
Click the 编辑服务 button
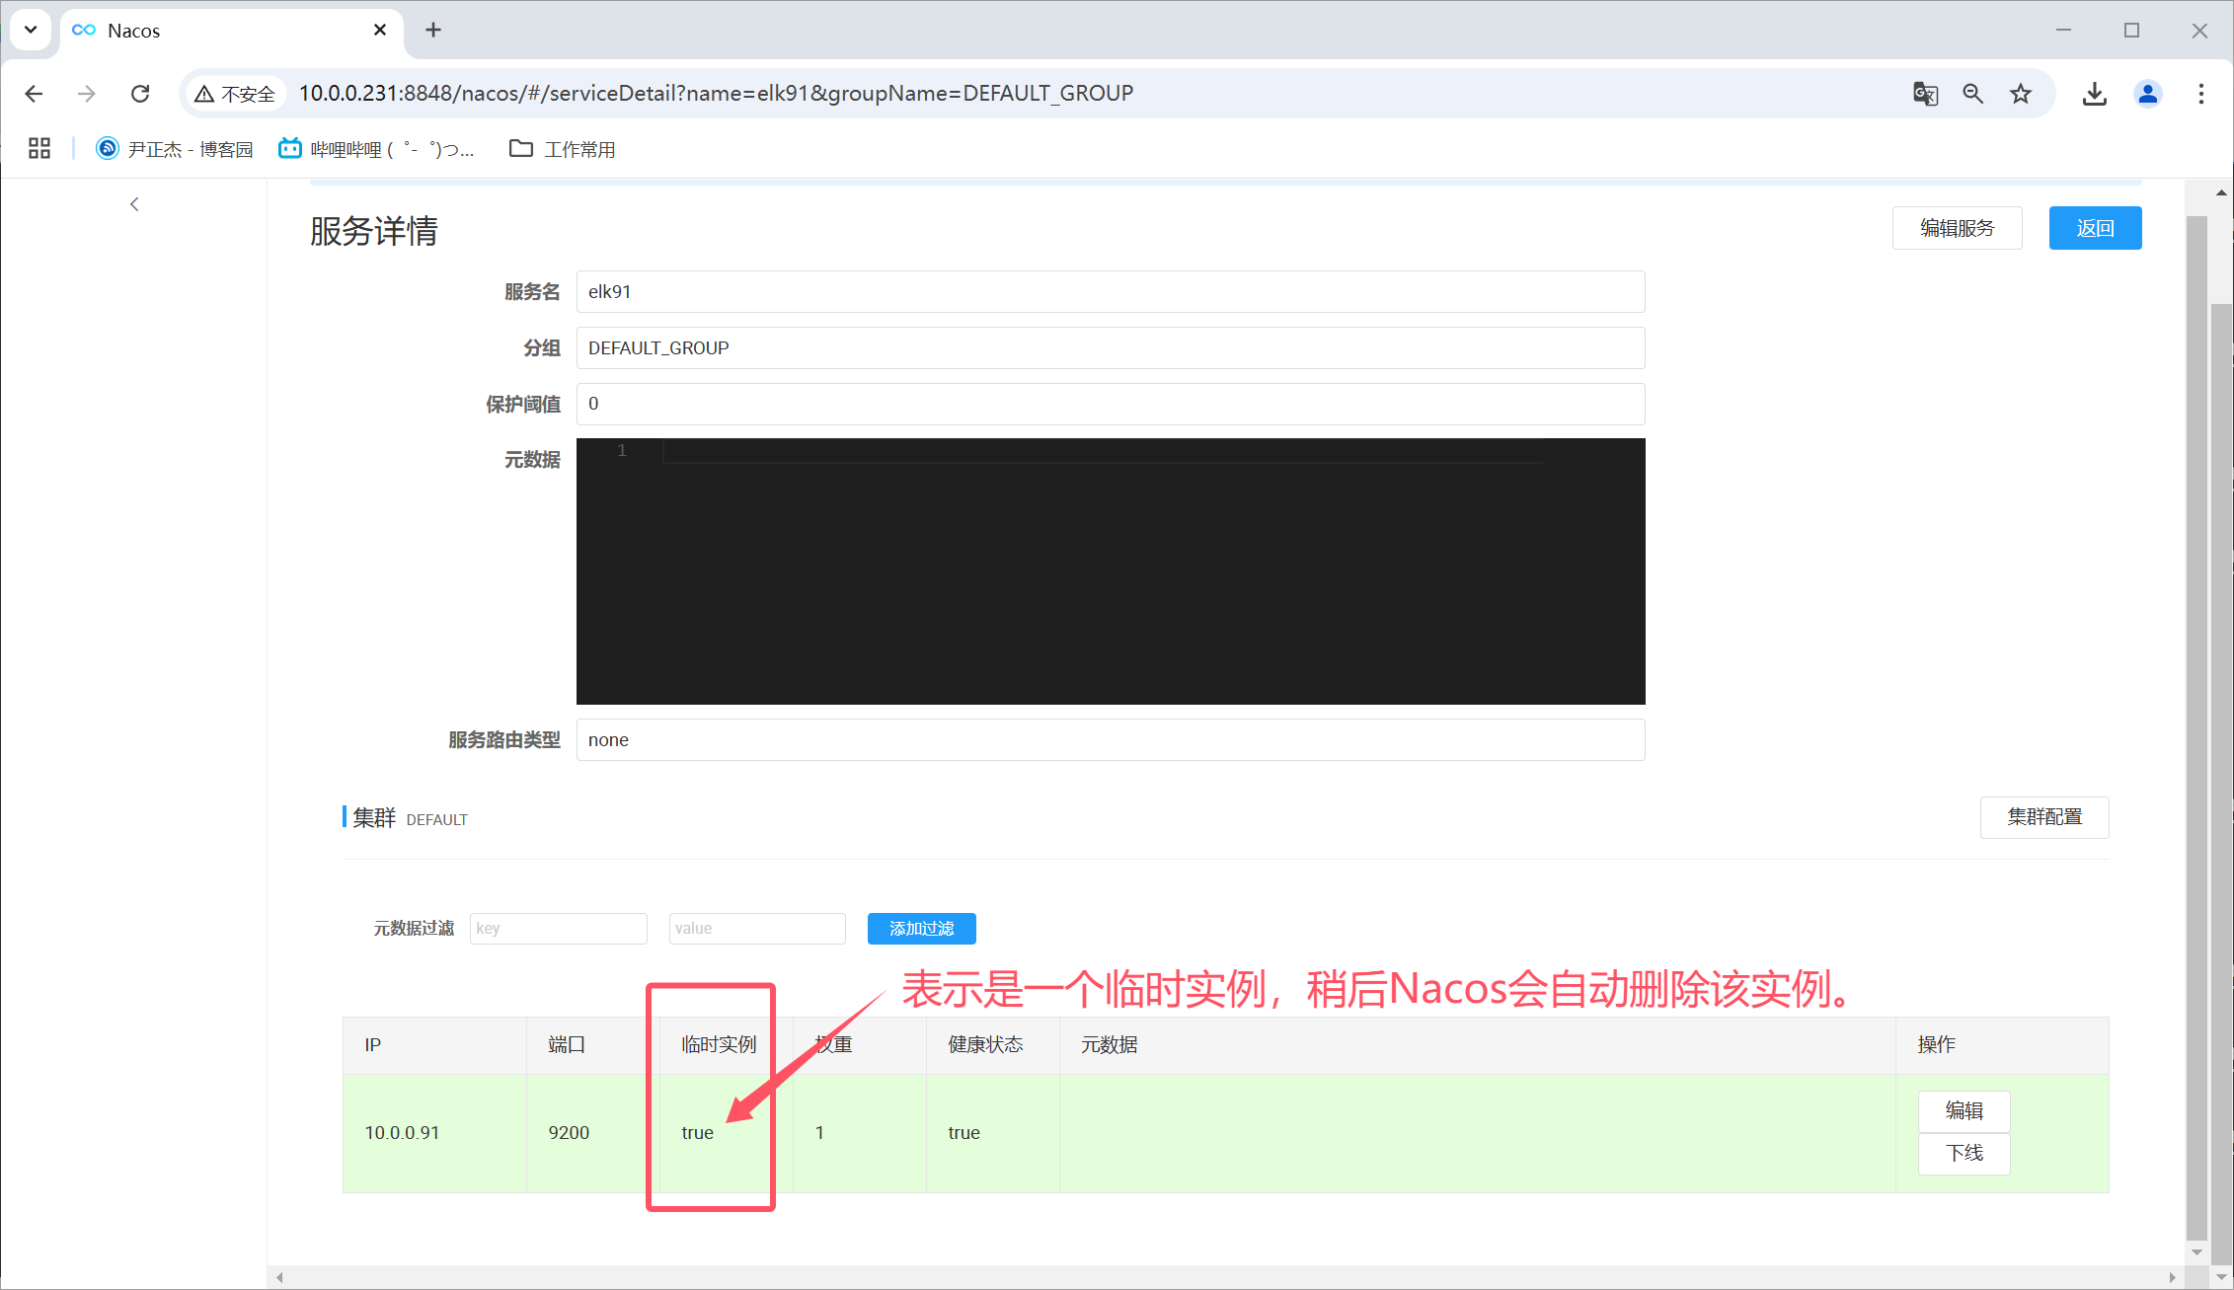tap(1956, 228)
